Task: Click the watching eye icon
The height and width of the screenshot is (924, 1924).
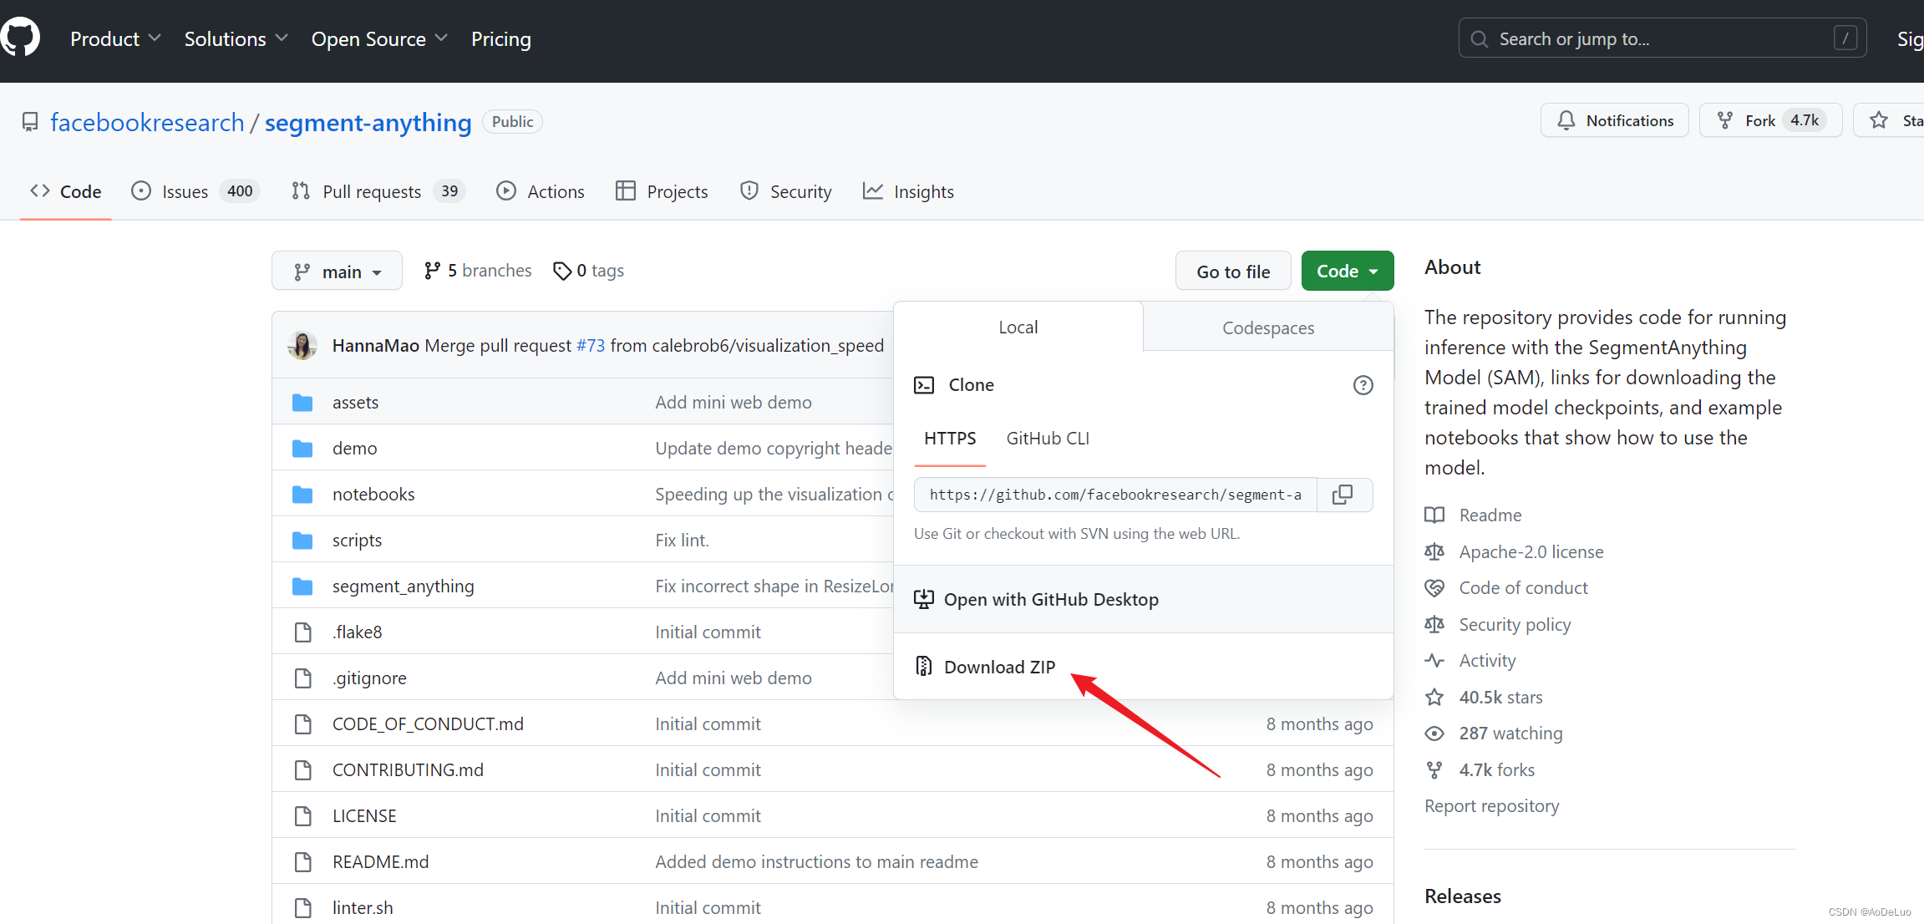Action: 1434,734
